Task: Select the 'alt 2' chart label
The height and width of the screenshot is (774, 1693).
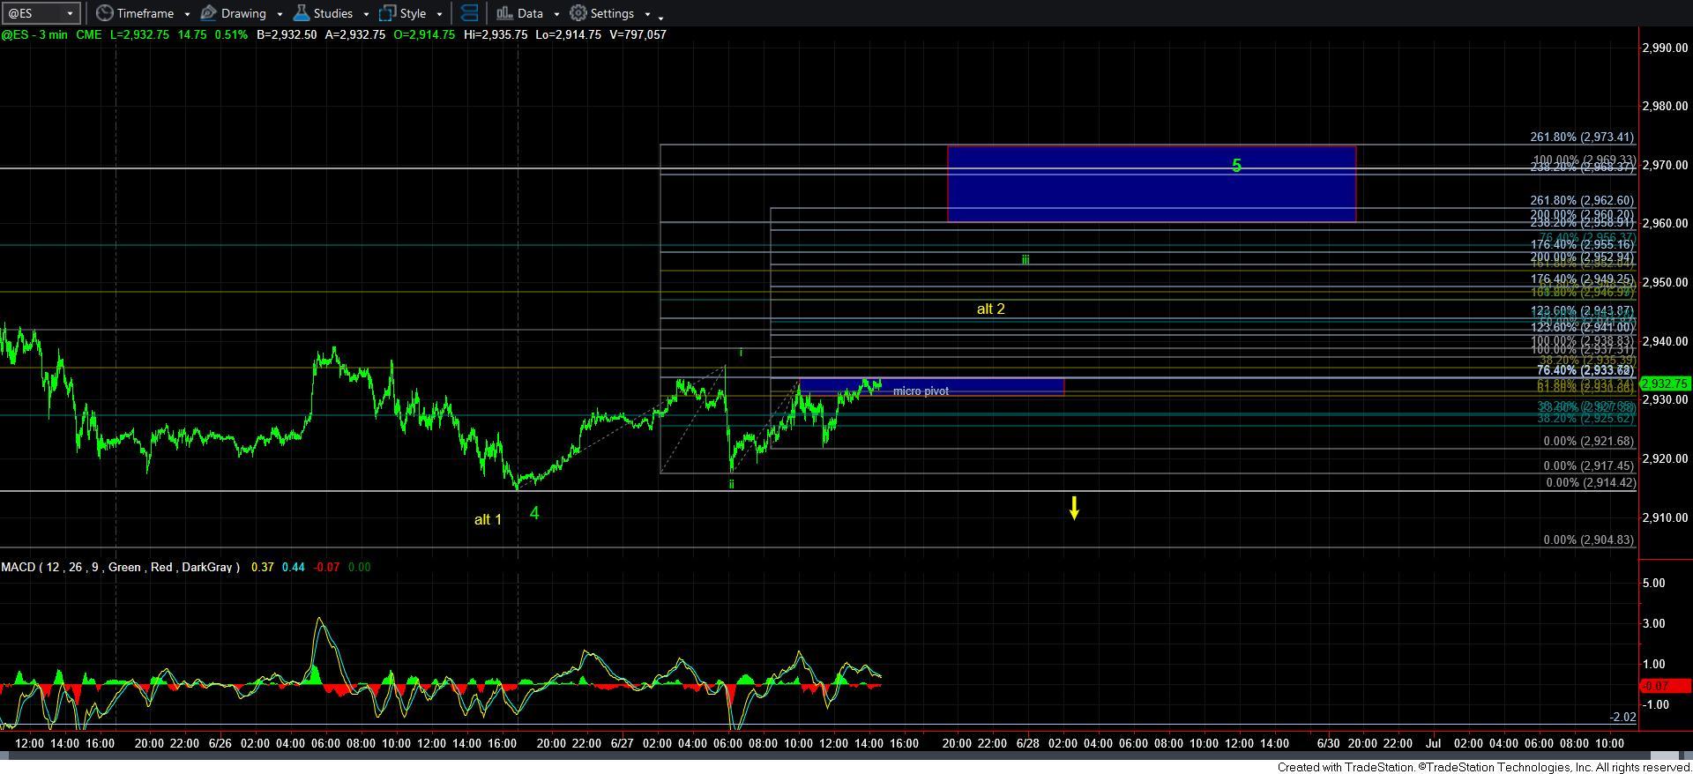Action: (990, 309)
